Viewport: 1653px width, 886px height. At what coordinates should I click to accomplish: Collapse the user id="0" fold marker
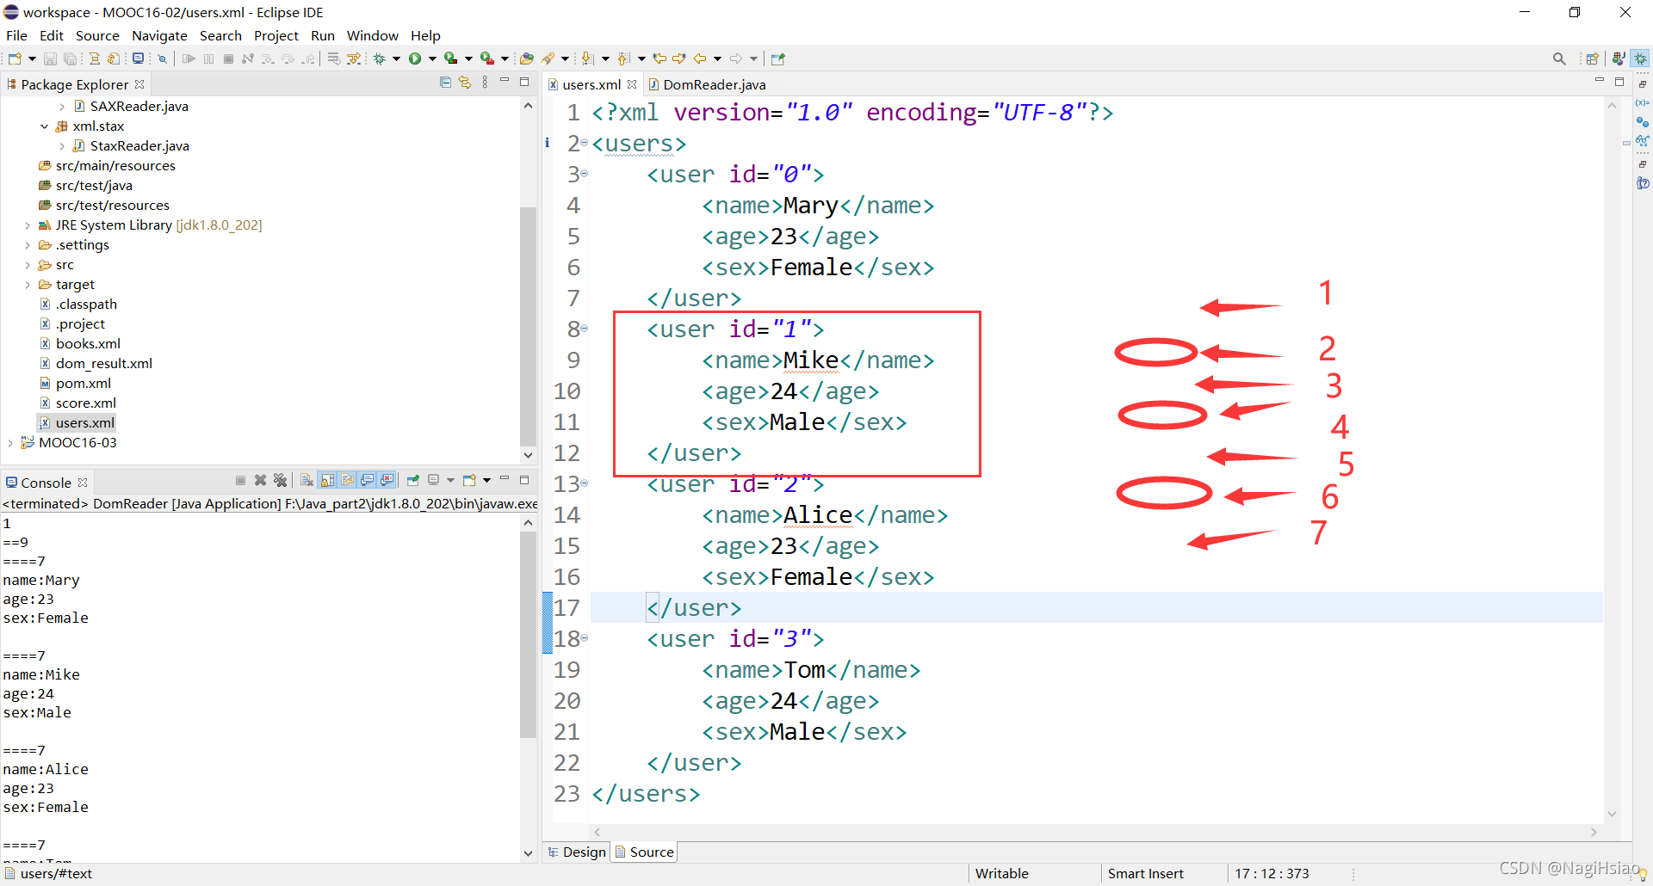click(584, 174)
